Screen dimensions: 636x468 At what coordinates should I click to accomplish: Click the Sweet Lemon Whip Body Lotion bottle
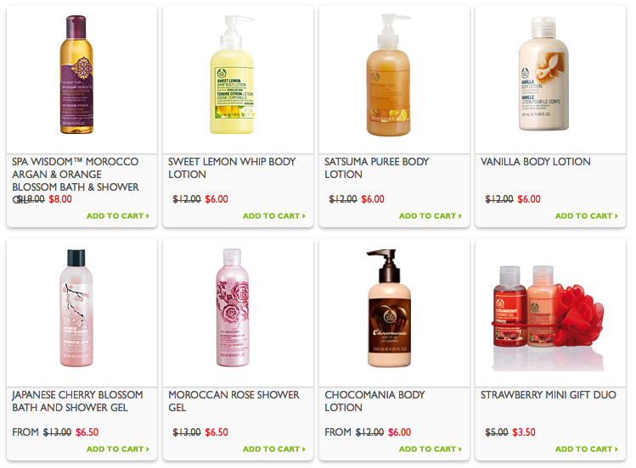point(233,75)
